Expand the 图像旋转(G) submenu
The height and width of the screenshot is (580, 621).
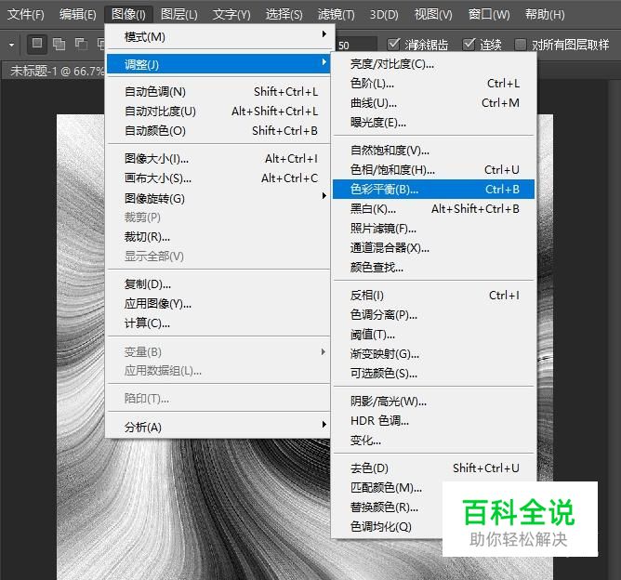(x=218, y=198)
